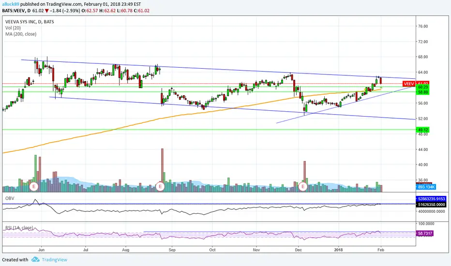Click the tallest volume bar in late August
This screenshot has height=266, width=451.
[162, 170]
